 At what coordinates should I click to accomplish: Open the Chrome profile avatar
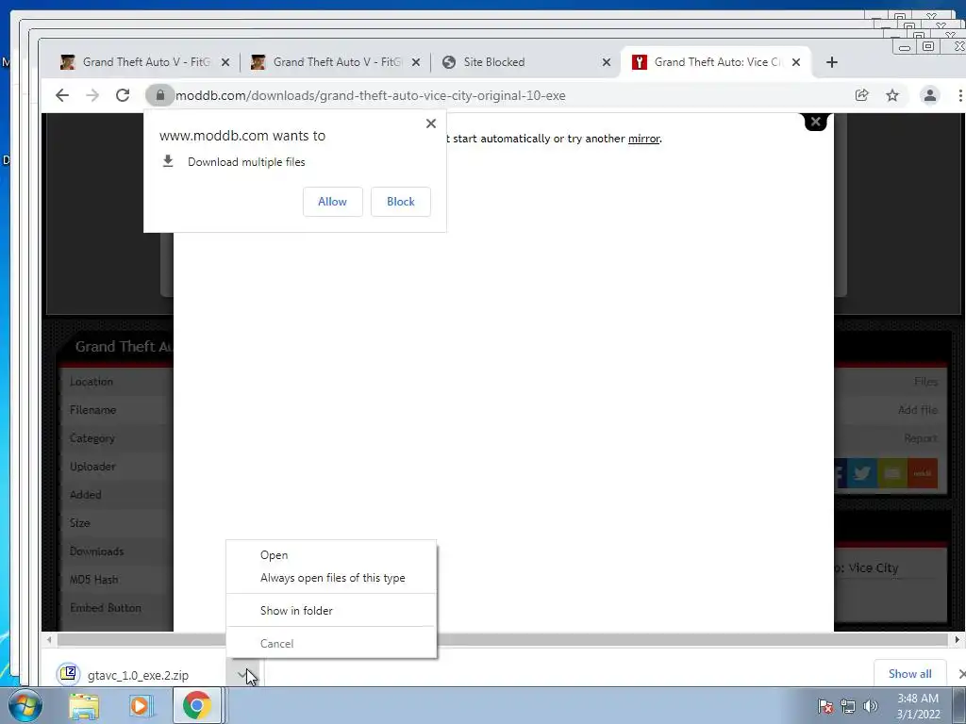coord(929,95)
